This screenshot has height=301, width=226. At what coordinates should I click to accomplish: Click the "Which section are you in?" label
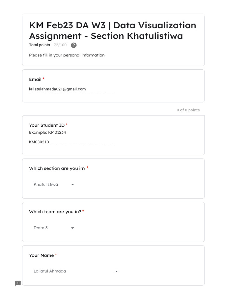57,168
